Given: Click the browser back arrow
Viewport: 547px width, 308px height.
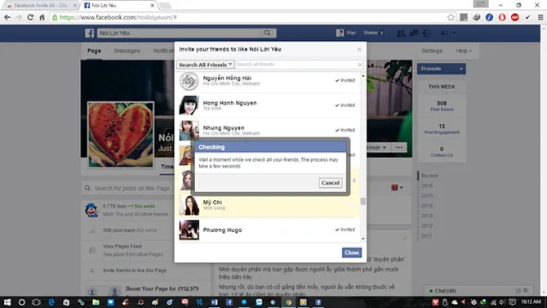Looking at the screenshot, I should coord(7,17).
